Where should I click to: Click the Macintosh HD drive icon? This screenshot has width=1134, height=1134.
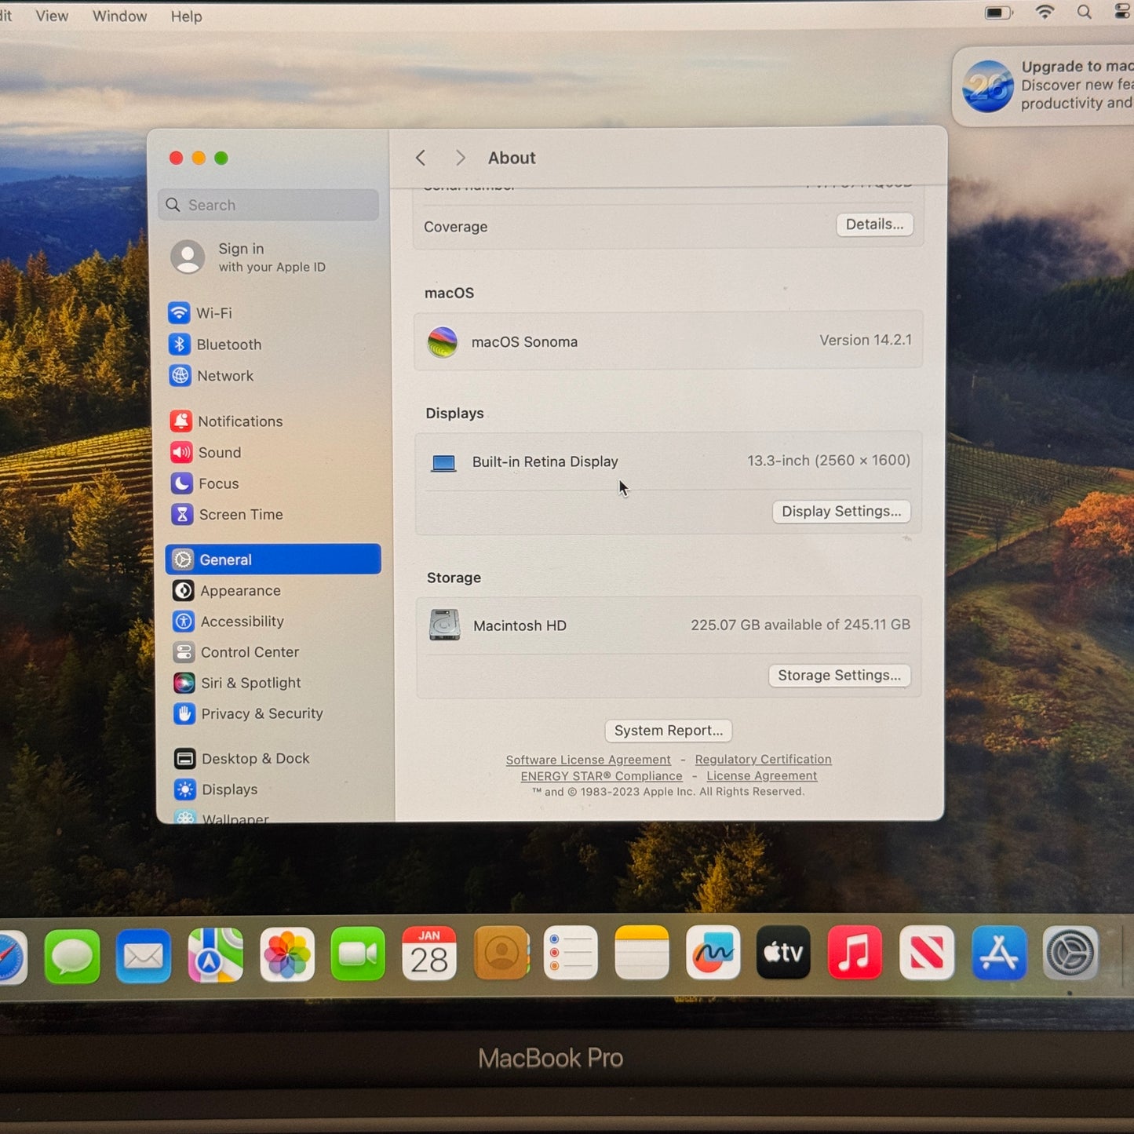coord(444,625)
